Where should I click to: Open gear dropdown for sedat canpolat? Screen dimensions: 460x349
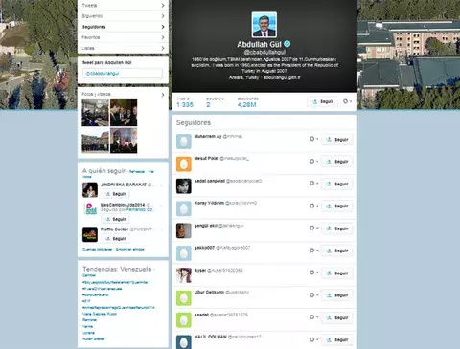[313, 184]
